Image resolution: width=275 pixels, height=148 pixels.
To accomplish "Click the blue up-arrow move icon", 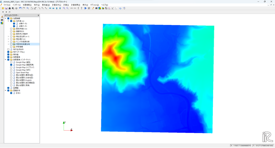I will pyautogui.click(x=57, y=8).
